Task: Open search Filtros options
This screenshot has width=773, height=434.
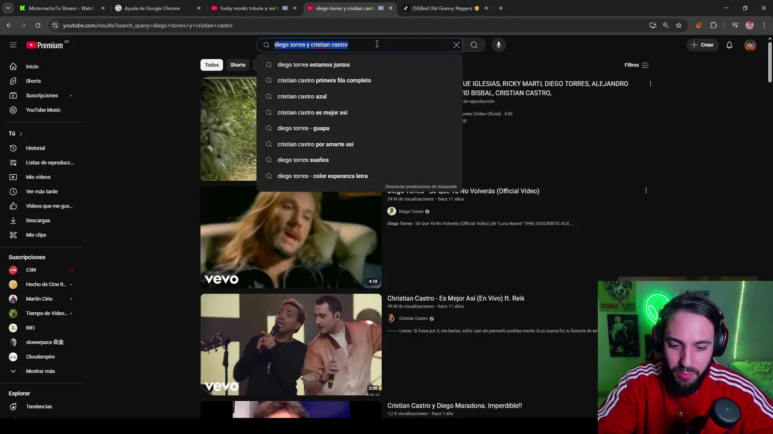Action: pos(636,65)
